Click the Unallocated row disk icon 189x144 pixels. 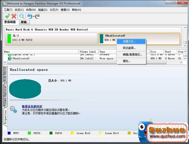coord(10,59)
